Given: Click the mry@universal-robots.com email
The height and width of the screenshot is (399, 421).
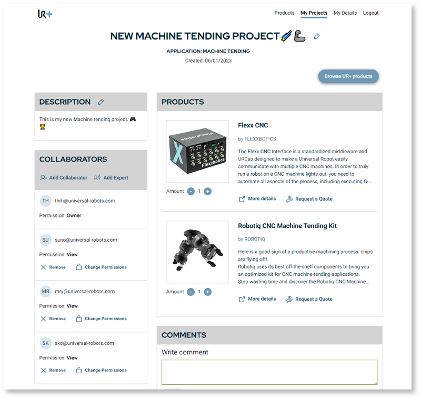Looking at the screenshot, I should point(85,291).
